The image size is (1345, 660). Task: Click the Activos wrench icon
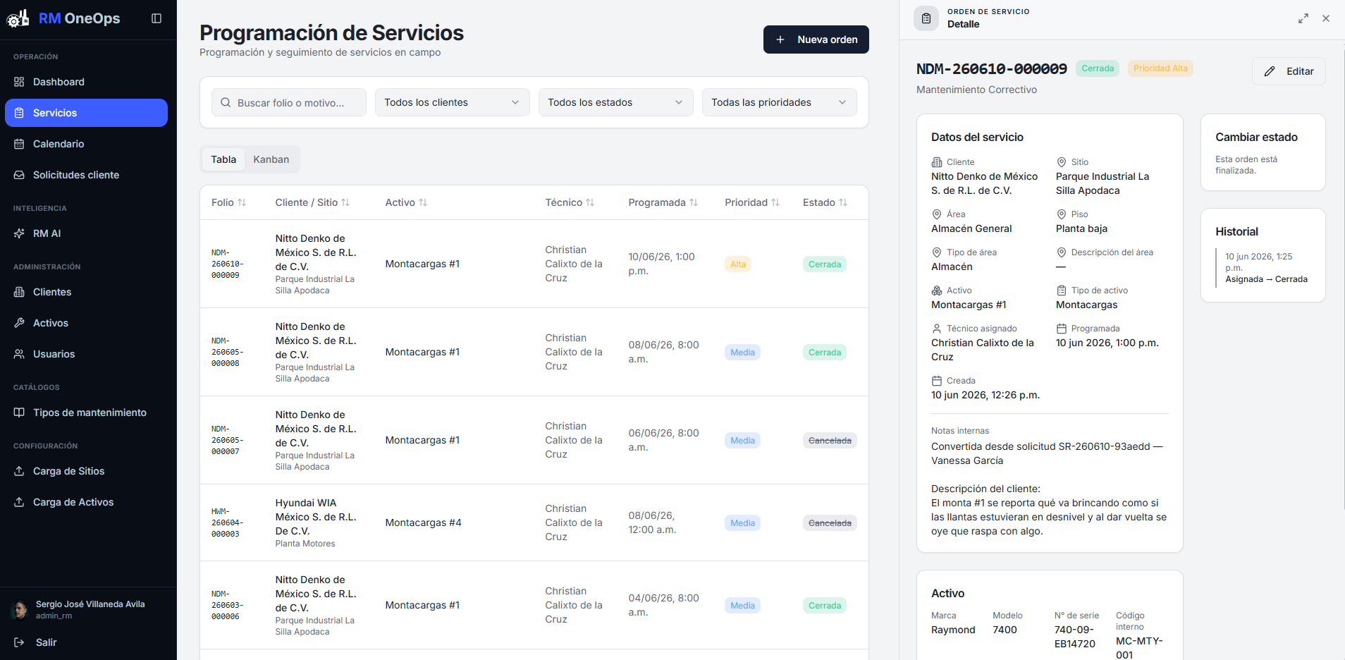click(x=19, y=323)
